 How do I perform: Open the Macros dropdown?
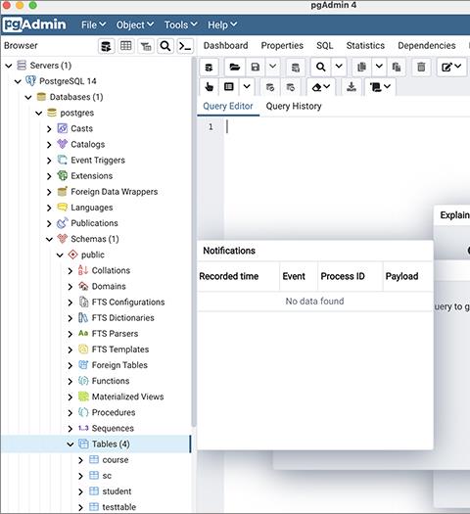click(x=381, y=87)
